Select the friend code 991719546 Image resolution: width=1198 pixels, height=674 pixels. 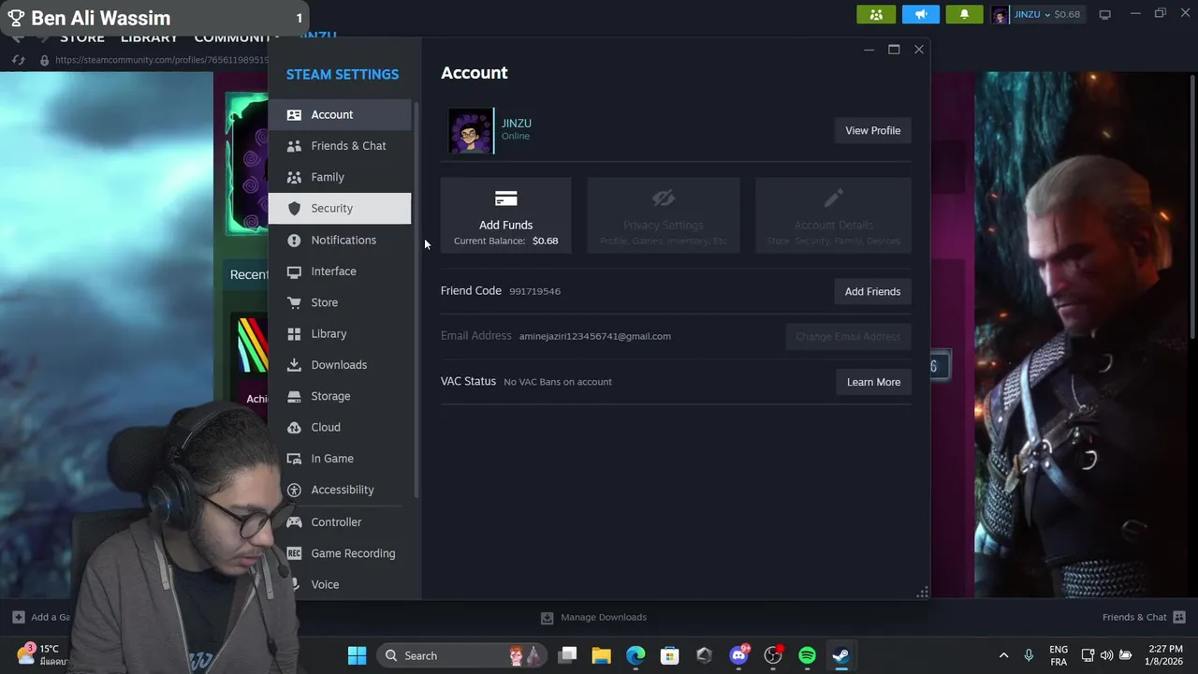(534, 291)
